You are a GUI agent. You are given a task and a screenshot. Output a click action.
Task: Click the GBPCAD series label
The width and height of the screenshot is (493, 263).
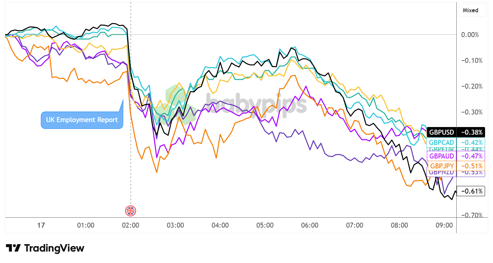click(x=441, y=143)
